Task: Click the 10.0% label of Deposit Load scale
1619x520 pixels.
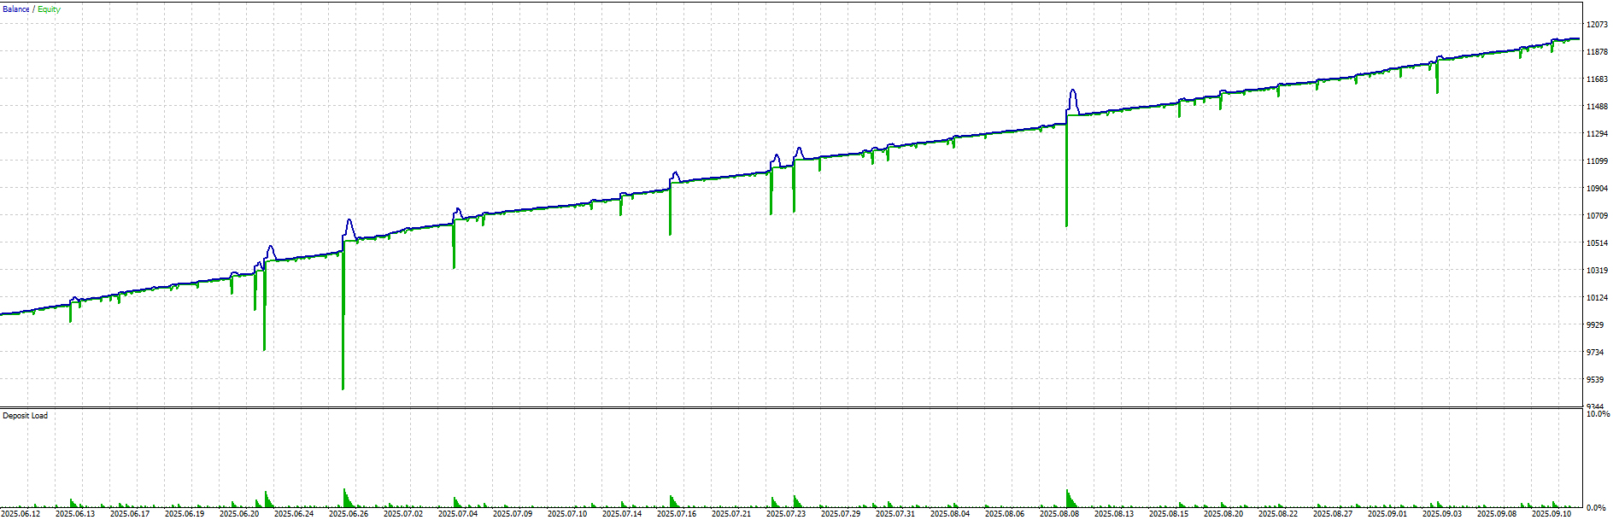Action: (1598, 414)
